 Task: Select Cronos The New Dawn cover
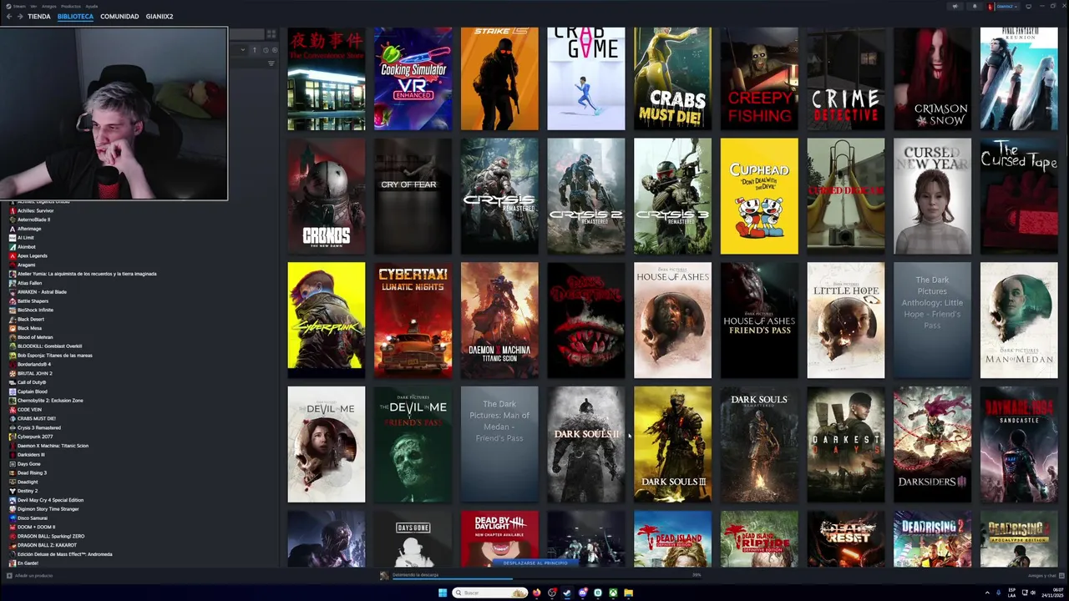[327, 196]
